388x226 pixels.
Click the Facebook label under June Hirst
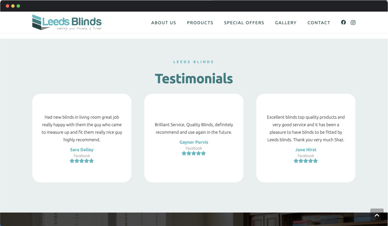[x=306, y=156]
